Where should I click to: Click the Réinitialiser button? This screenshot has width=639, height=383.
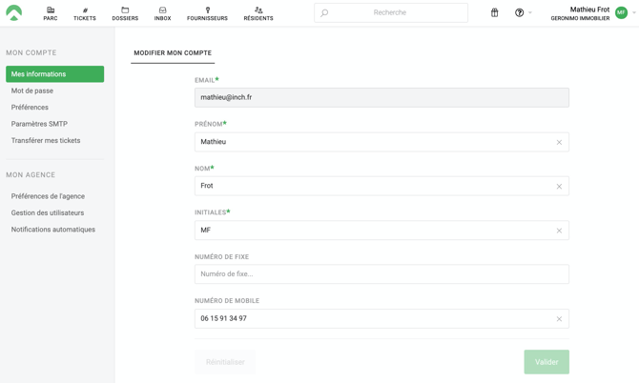tap(225, 362)
